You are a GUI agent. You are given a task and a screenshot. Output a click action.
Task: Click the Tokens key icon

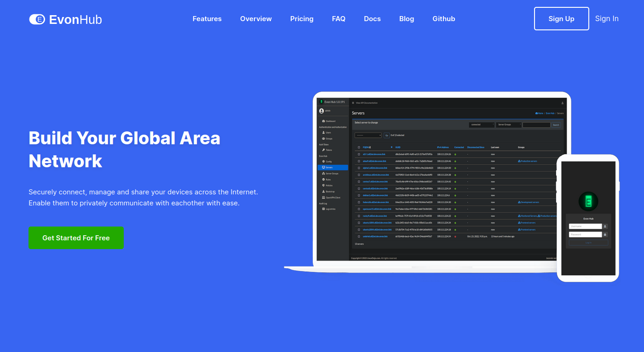click(x=323, y=150)
